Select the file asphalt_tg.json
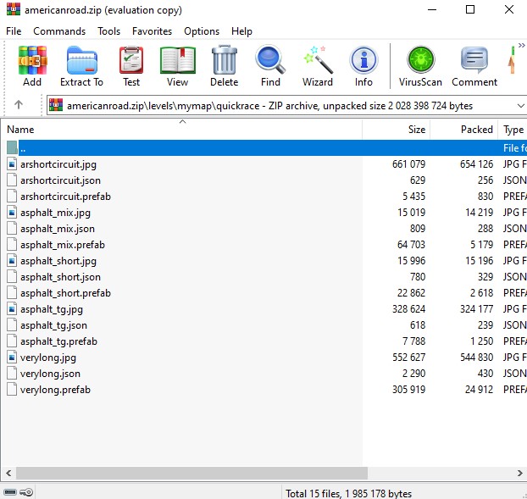This screenshot has height=499, width=527. click(53, 325)
